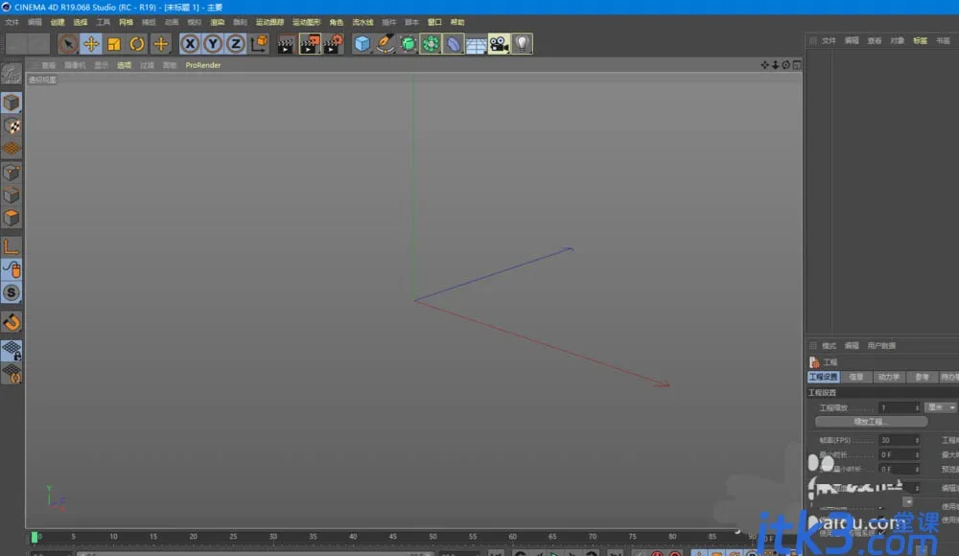
Task: Toggle Z axis lock
Action: click(236, 44)
